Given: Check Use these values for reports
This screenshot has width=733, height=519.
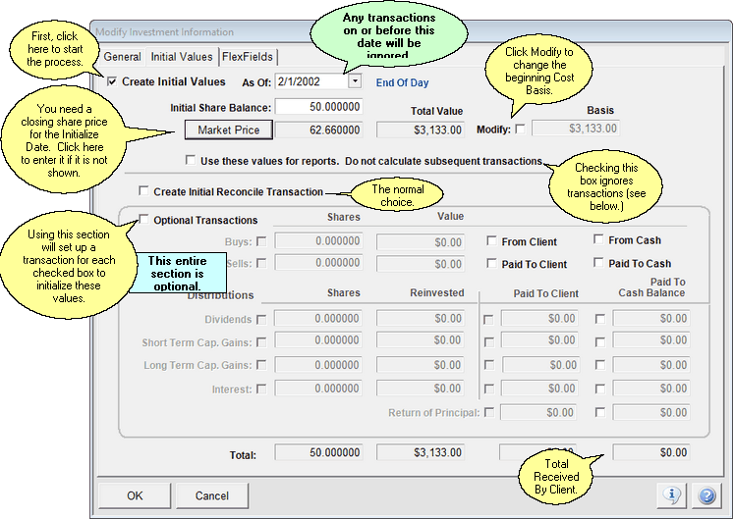Looking at the screenshot, I should 191,161.
